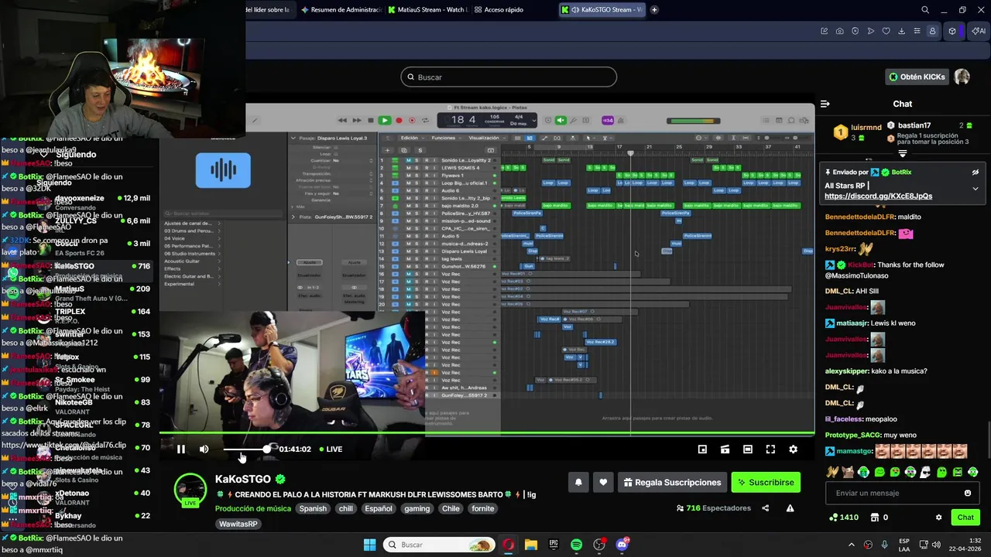Pause the KaKoSTGO stream playback
The width and height of the screenshot is (991, 557).
[x=180, y=449]
